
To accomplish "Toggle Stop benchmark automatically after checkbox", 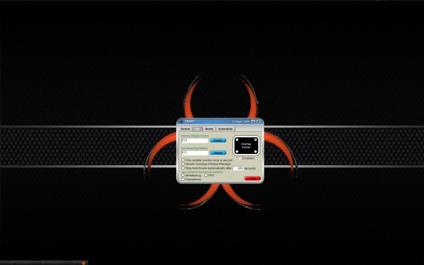I will pyautogui.click(x=183, y=168).
